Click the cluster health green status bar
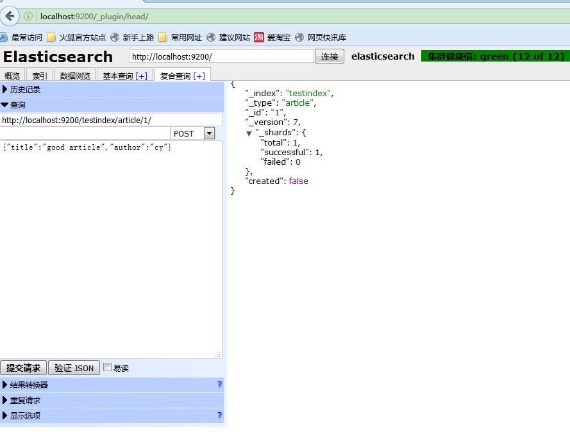Screen dimensions: 570x434 (496, 56)
